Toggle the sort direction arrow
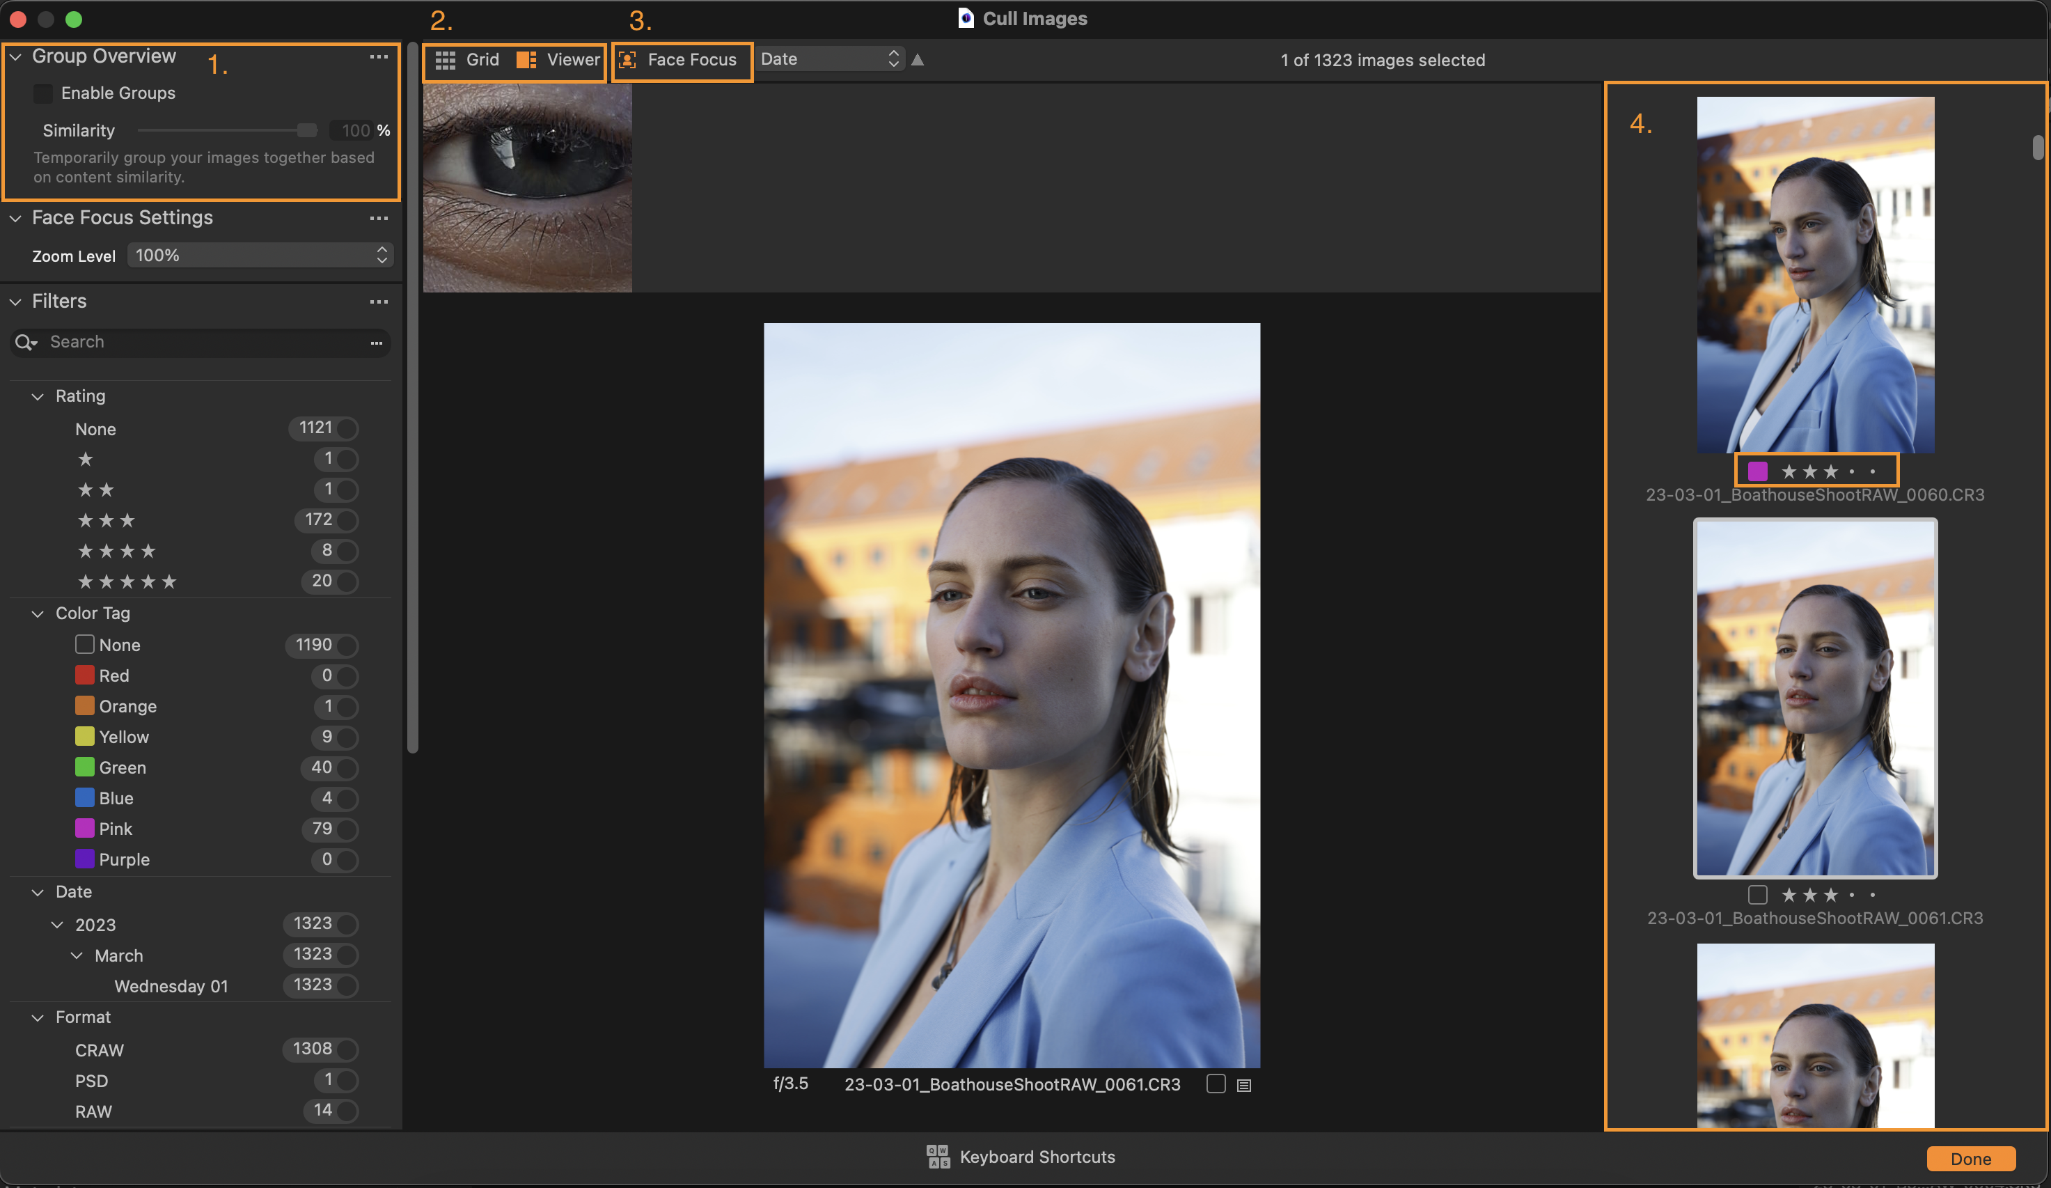This screenshot has width=2051, height=1188. click(x=918, y=59)
